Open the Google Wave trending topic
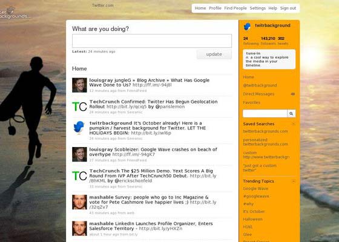Image resolution: width=339 pixels, height=242 pixels. 255,189
